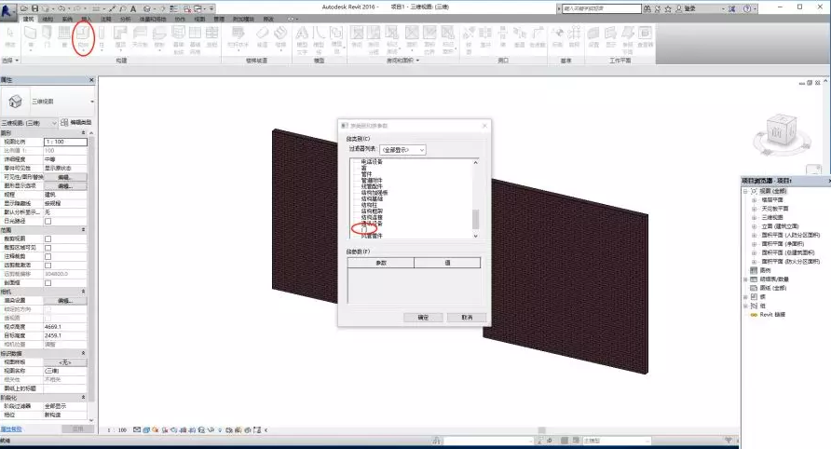The width and height of the screenshot is (831, 449).
Task: Select the Component tool in the ribbon
Action: [83, 37]
